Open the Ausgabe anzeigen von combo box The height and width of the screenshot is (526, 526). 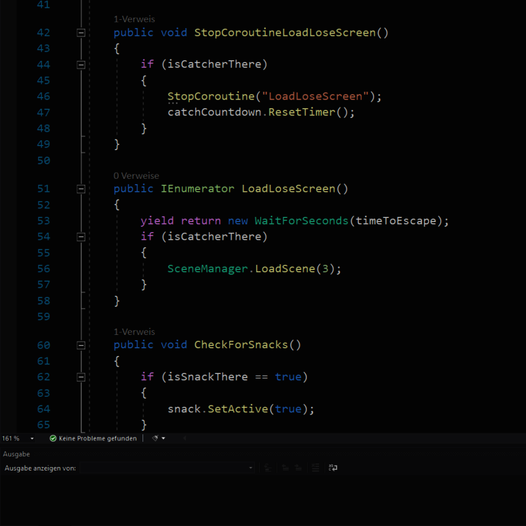pos(166,468)
